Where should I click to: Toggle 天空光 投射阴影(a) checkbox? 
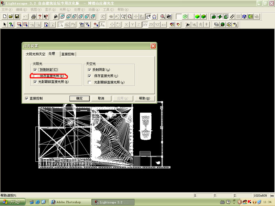pyautogui.click(x=89, y=70)
